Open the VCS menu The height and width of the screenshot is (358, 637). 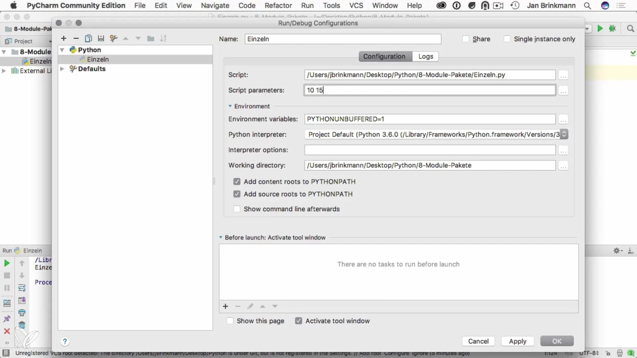(x=356, y=6)
